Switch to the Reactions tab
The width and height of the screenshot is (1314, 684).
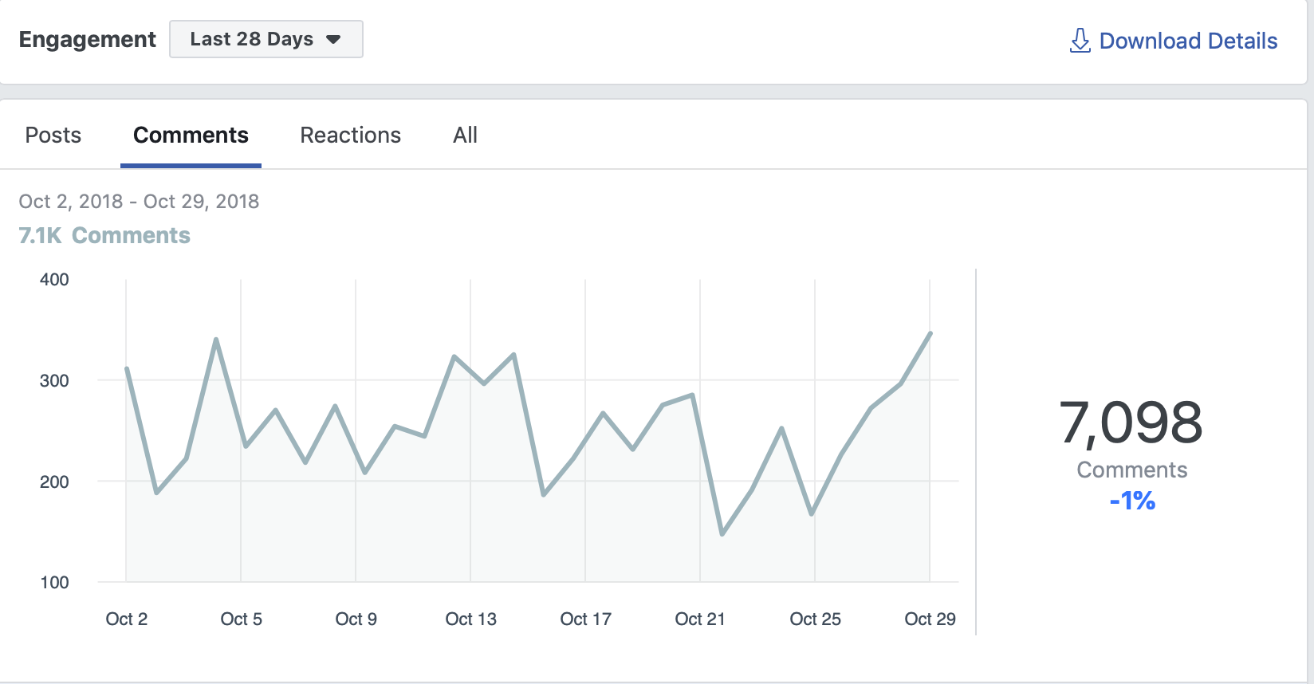coord(350,136)
